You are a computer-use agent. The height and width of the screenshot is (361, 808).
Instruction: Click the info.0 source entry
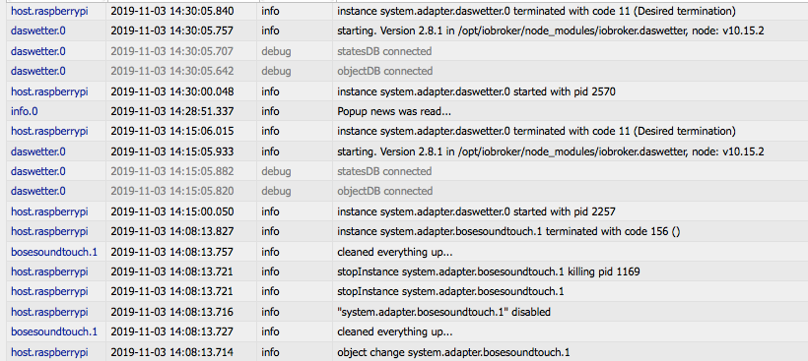(x=25, y=111)
